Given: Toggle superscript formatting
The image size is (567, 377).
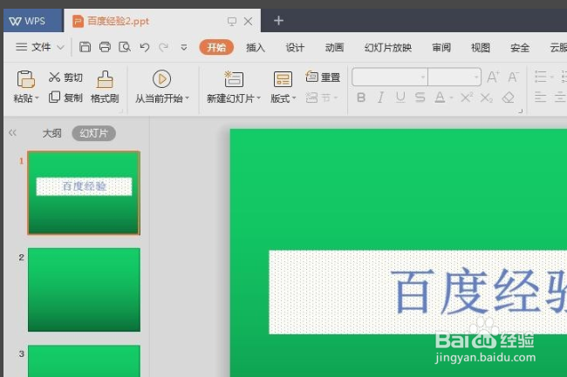Looking at the screenshot, I should tap(467, 98).
